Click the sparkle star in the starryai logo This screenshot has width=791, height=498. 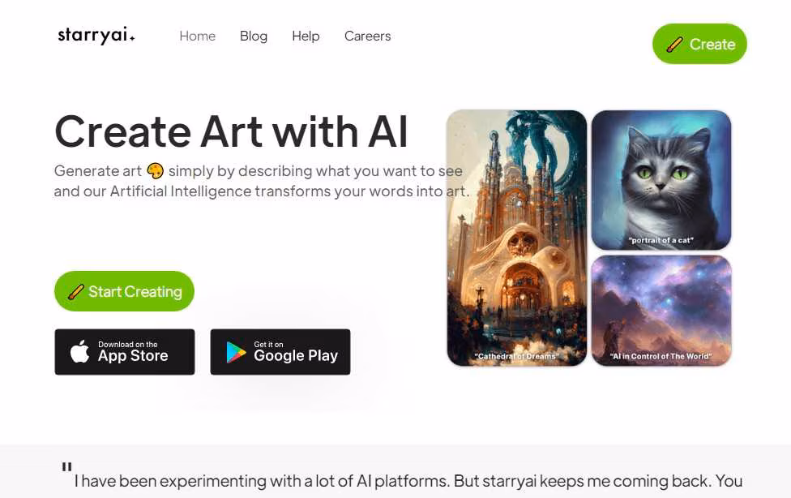(132, 37)
